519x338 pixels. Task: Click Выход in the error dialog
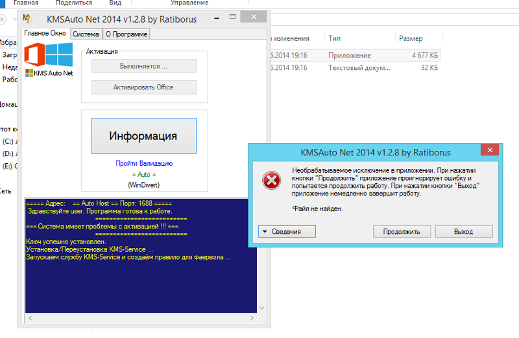[464, 231]
